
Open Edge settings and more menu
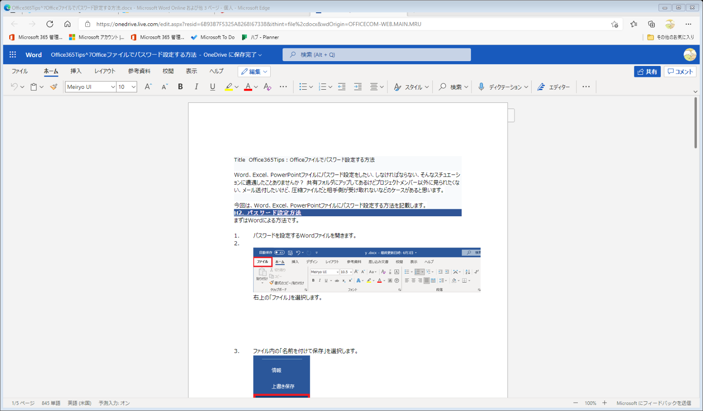pyautogui.click(x=689, y=24)
